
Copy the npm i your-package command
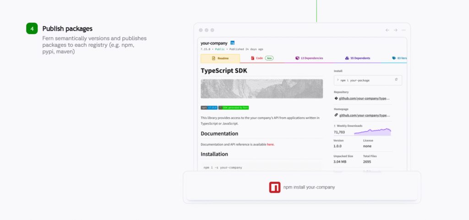click(397, 80)
